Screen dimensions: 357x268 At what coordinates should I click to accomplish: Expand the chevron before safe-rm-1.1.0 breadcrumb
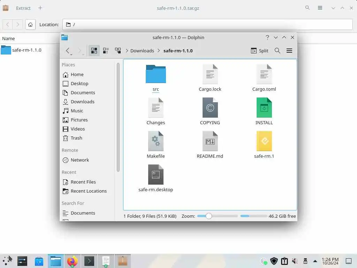pyautogui.click(x=159, y=51)
